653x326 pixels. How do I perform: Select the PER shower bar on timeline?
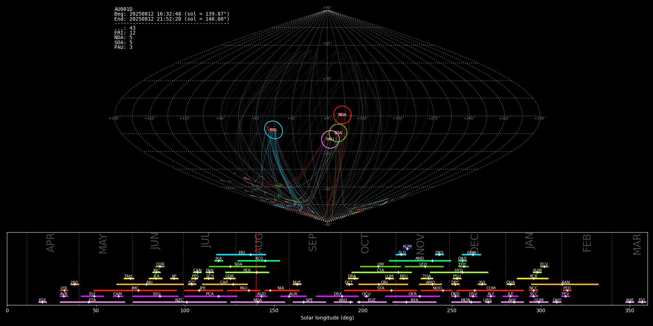pyautogui.click(x=247, y=272)
